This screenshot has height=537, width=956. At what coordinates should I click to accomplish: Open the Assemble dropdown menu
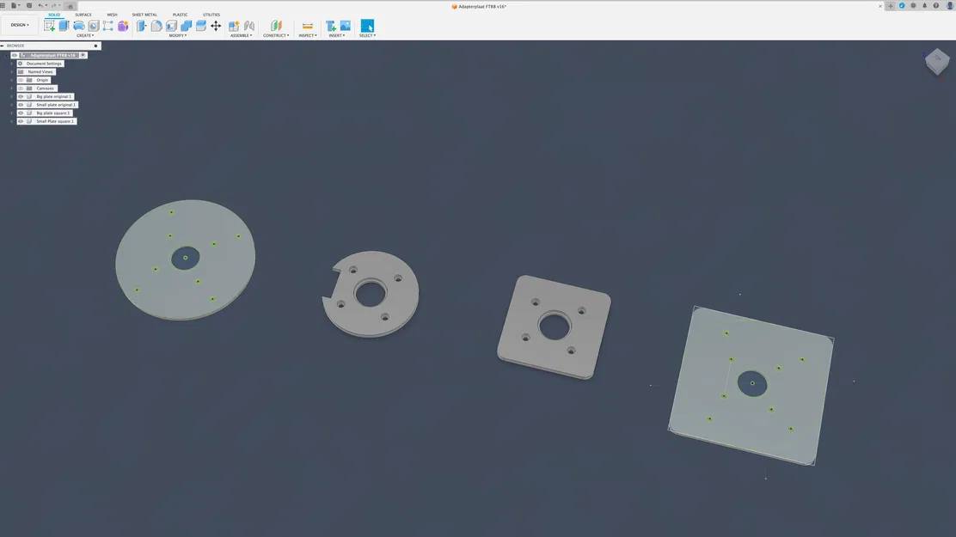coord(241,35)
